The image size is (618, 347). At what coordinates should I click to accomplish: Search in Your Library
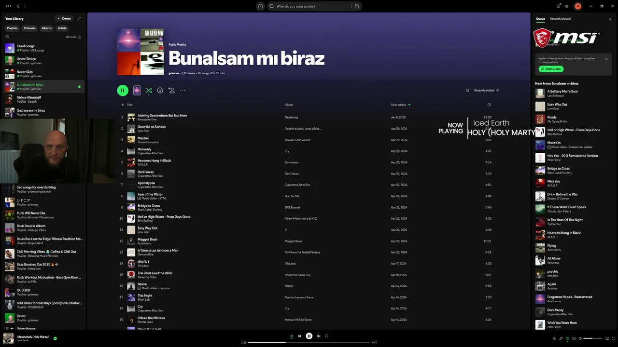[8, 37]
